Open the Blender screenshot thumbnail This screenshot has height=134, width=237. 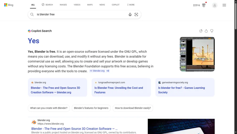[197, 54]
